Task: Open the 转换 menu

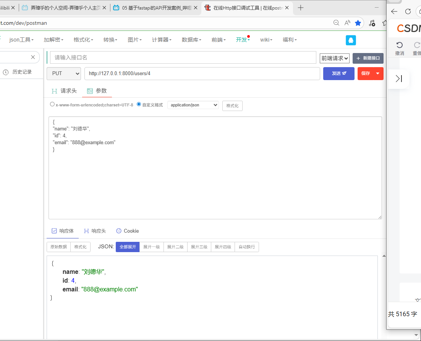Action: coord(110,40)
